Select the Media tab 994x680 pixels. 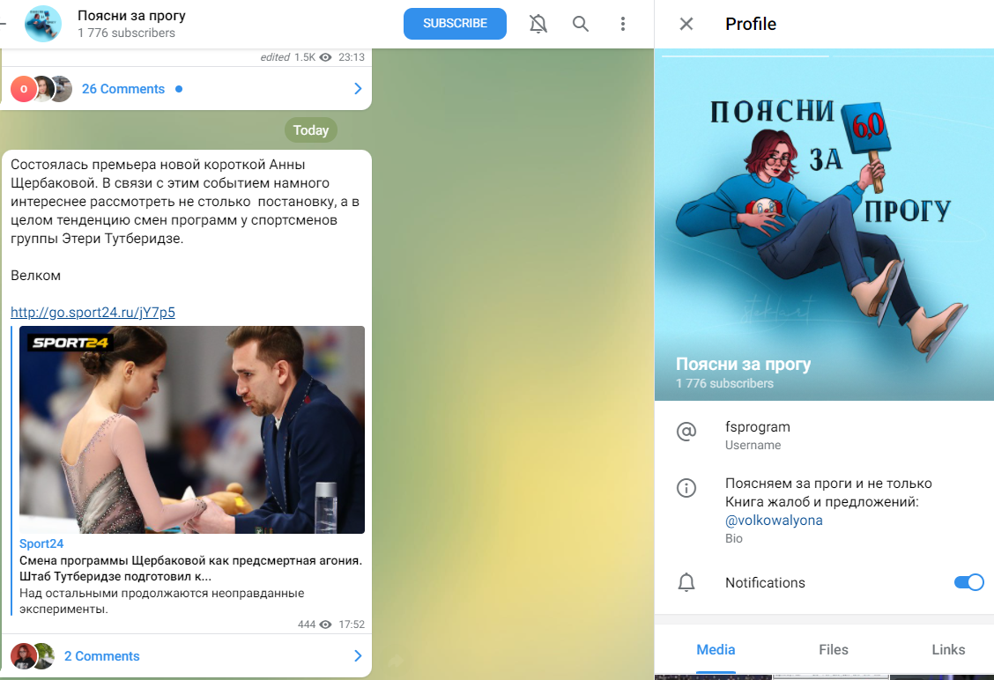(716, 649)
